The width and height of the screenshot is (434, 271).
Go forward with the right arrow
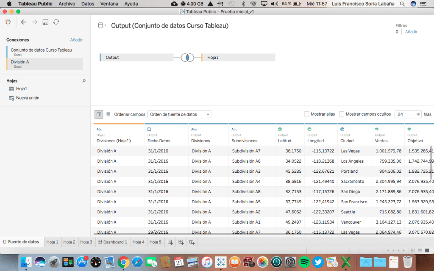pyautogui.click(x=35, y=22)
